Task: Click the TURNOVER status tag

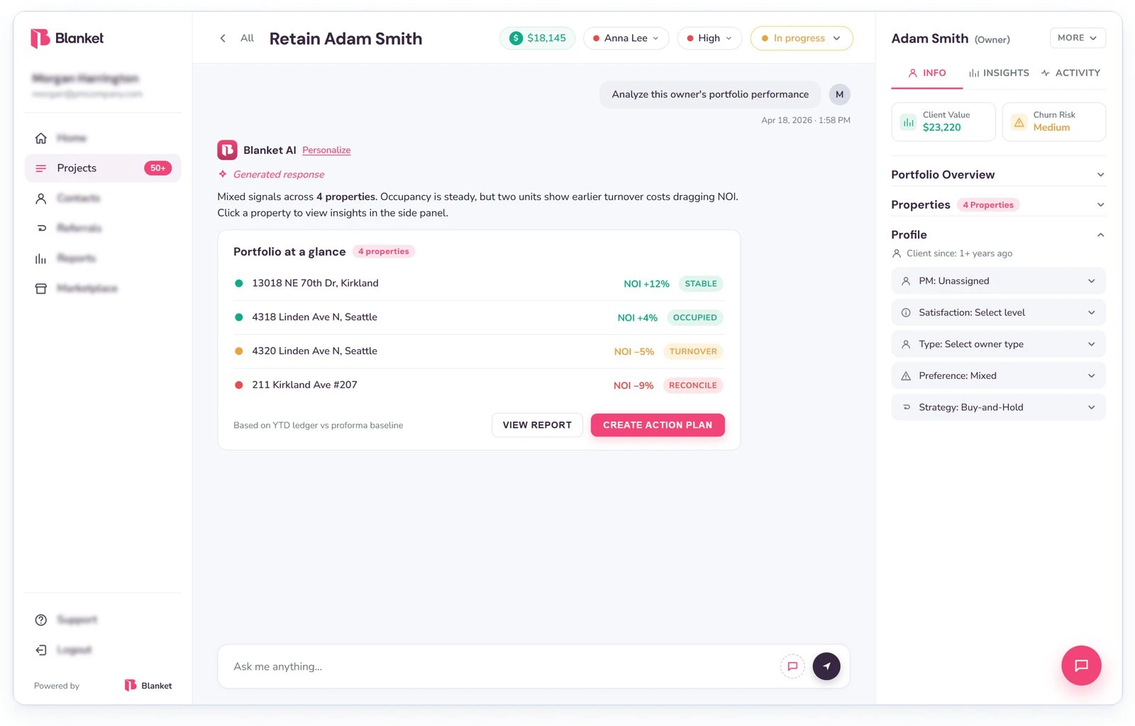Action: coord(693,351)
